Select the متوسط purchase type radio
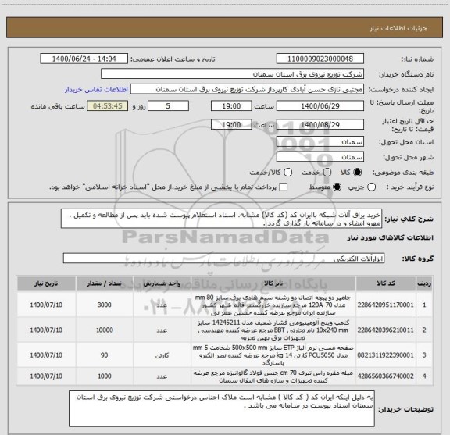 coord(337,187)
